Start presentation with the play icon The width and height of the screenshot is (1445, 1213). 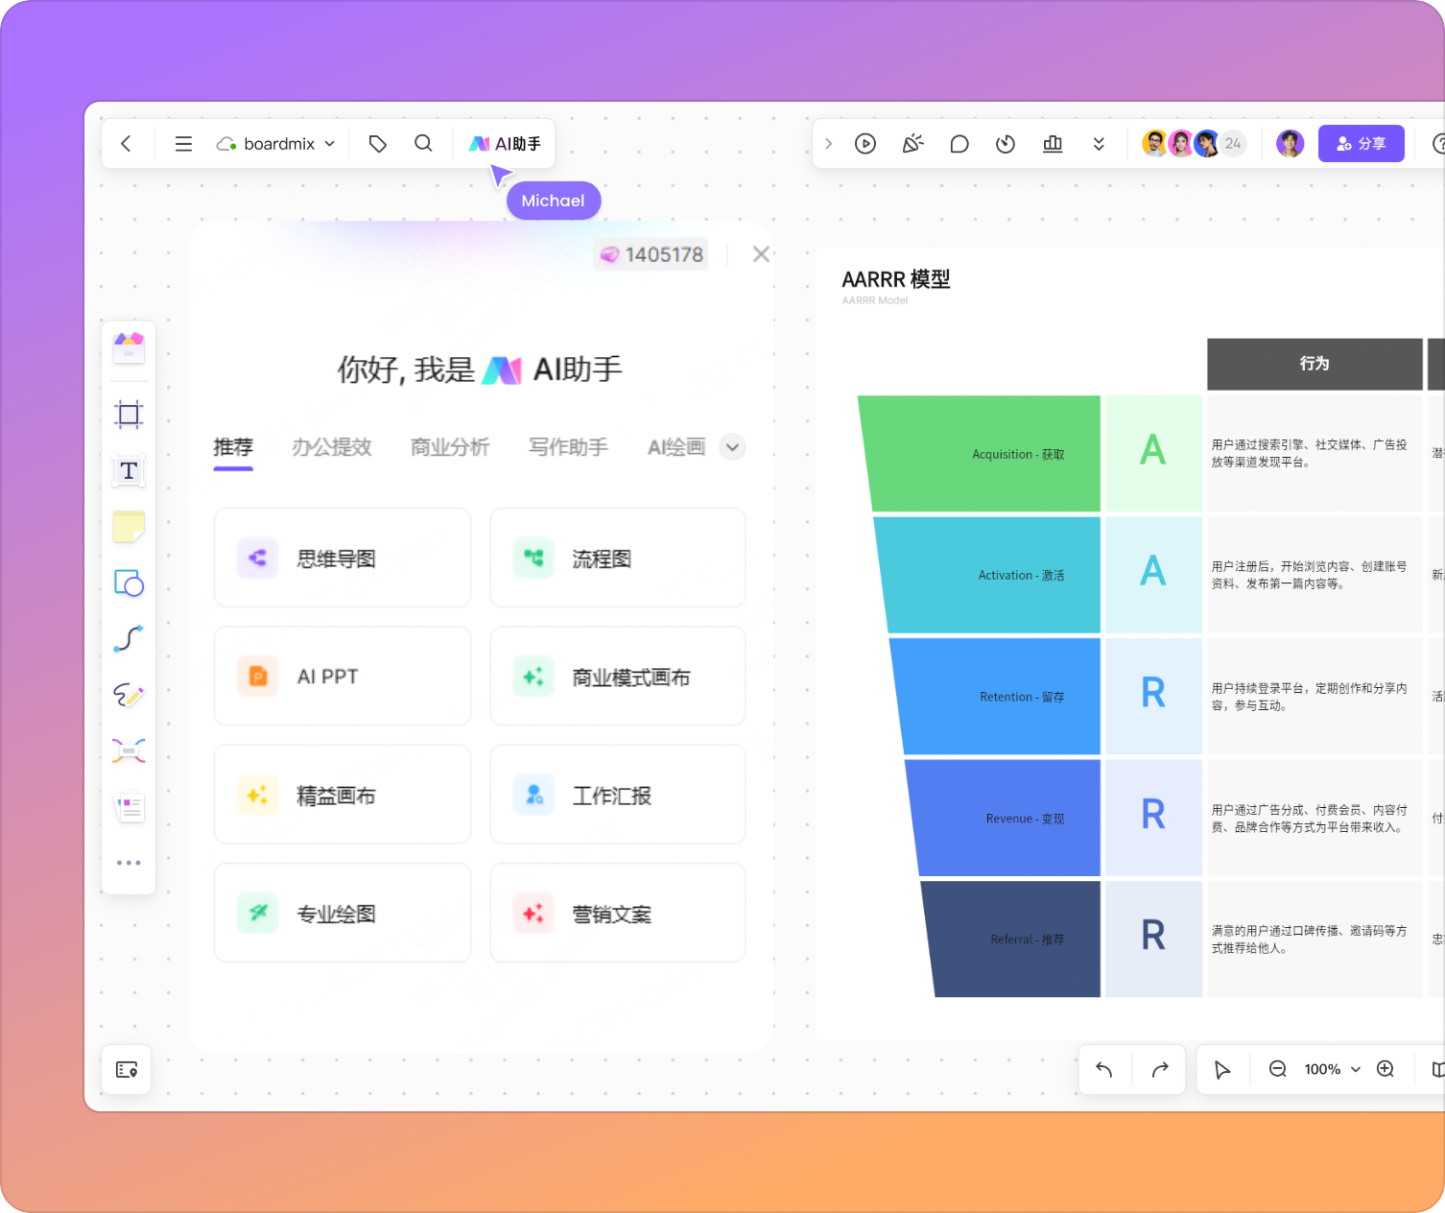[x=865, y=144]
